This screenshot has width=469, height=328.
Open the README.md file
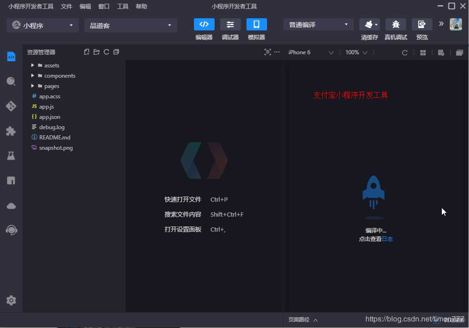point(55,138)
